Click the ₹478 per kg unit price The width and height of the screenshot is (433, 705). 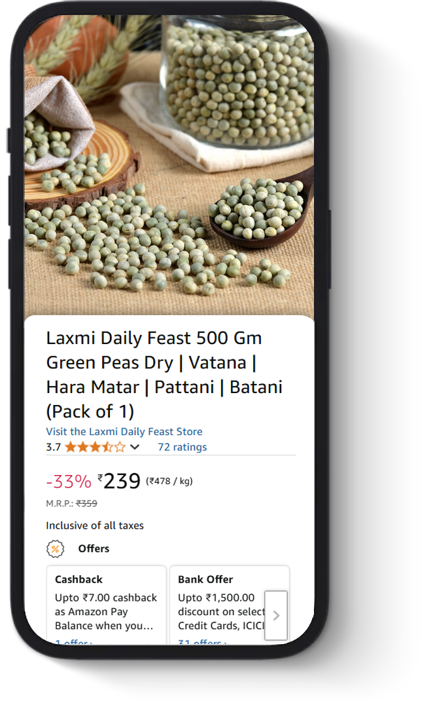[x=169, y=482]
